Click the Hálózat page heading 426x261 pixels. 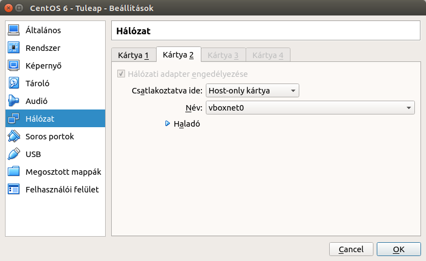pos(133,31)
